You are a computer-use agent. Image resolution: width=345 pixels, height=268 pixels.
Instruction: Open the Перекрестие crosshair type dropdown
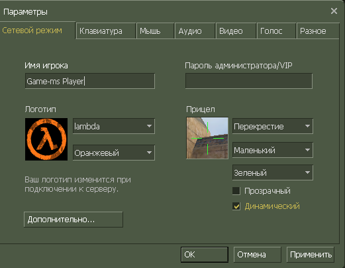click(273, 126)
